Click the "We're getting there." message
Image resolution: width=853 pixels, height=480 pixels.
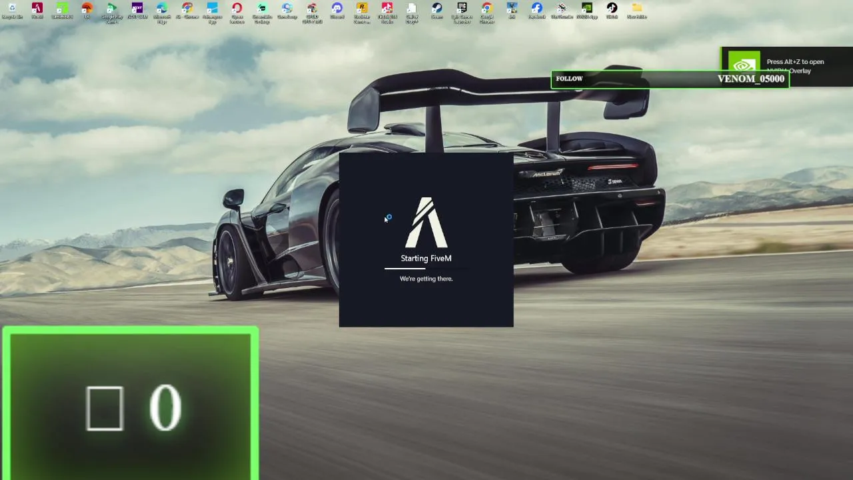(426, 279)
